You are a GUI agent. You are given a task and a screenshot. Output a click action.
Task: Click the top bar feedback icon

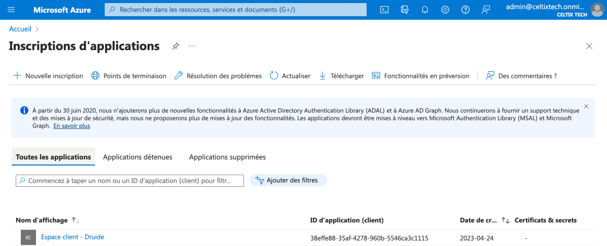486,10
